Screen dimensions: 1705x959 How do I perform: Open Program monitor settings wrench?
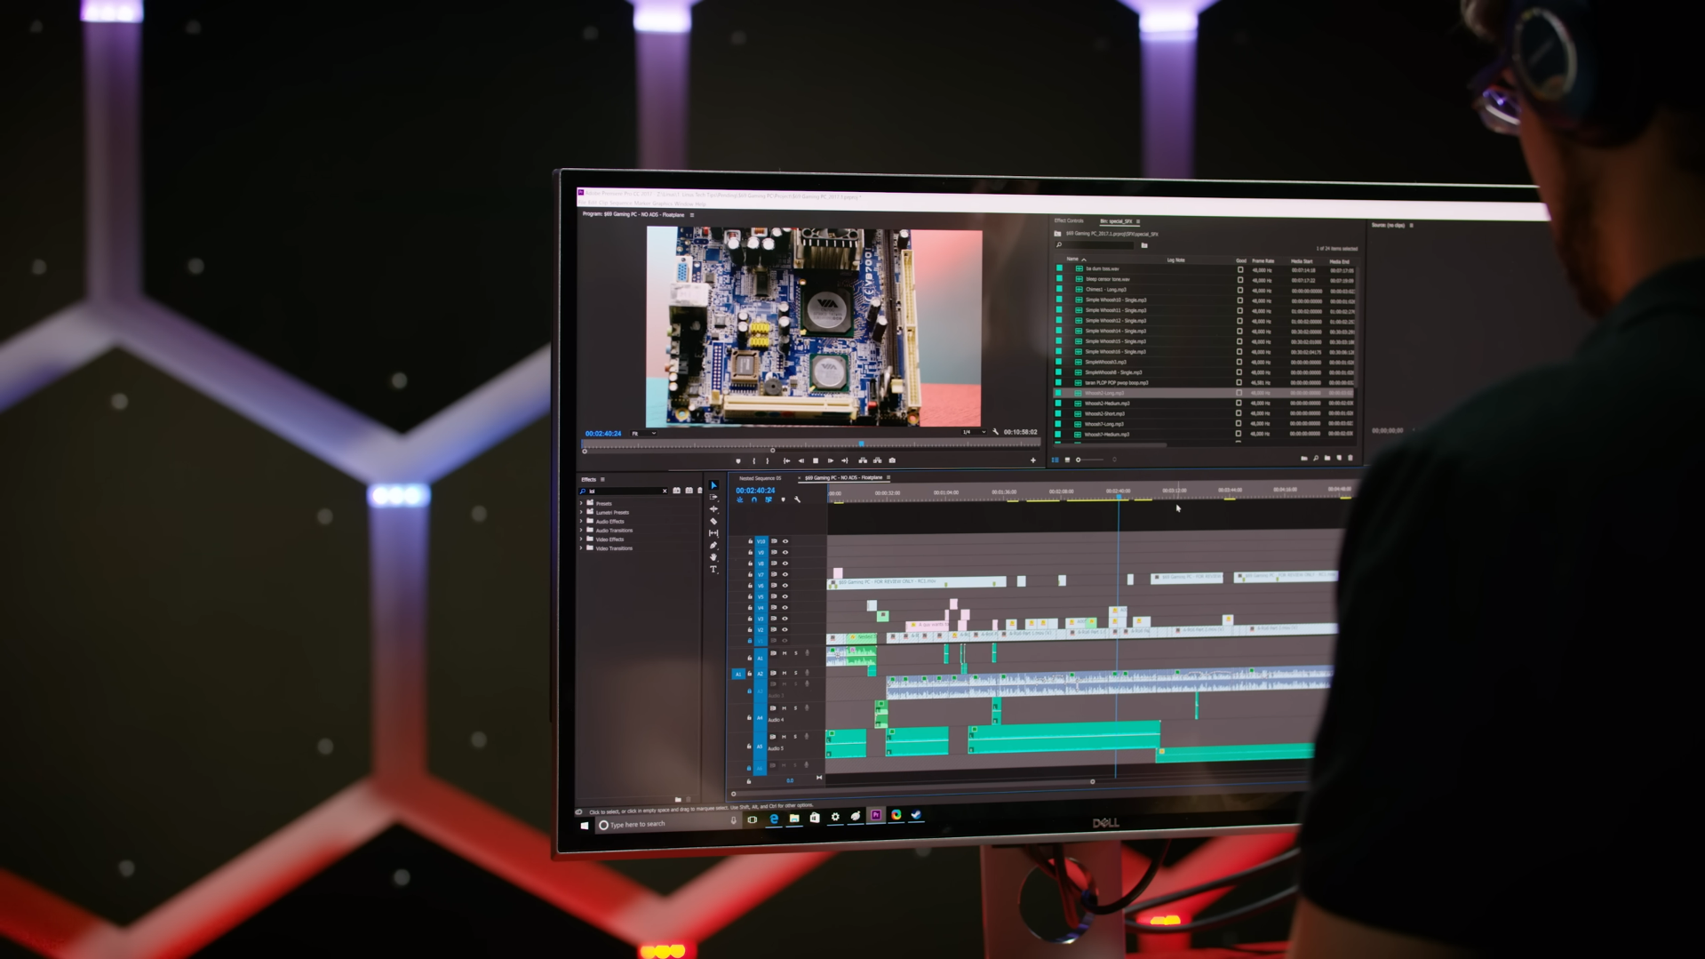point(995,432)
